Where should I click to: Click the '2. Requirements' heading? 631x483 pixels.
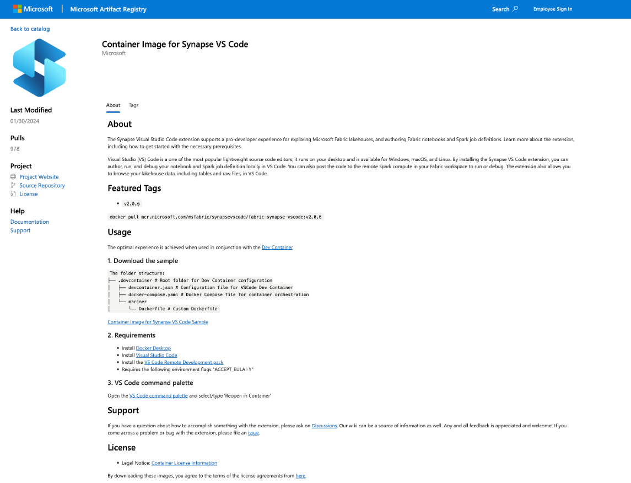[131, 335]
